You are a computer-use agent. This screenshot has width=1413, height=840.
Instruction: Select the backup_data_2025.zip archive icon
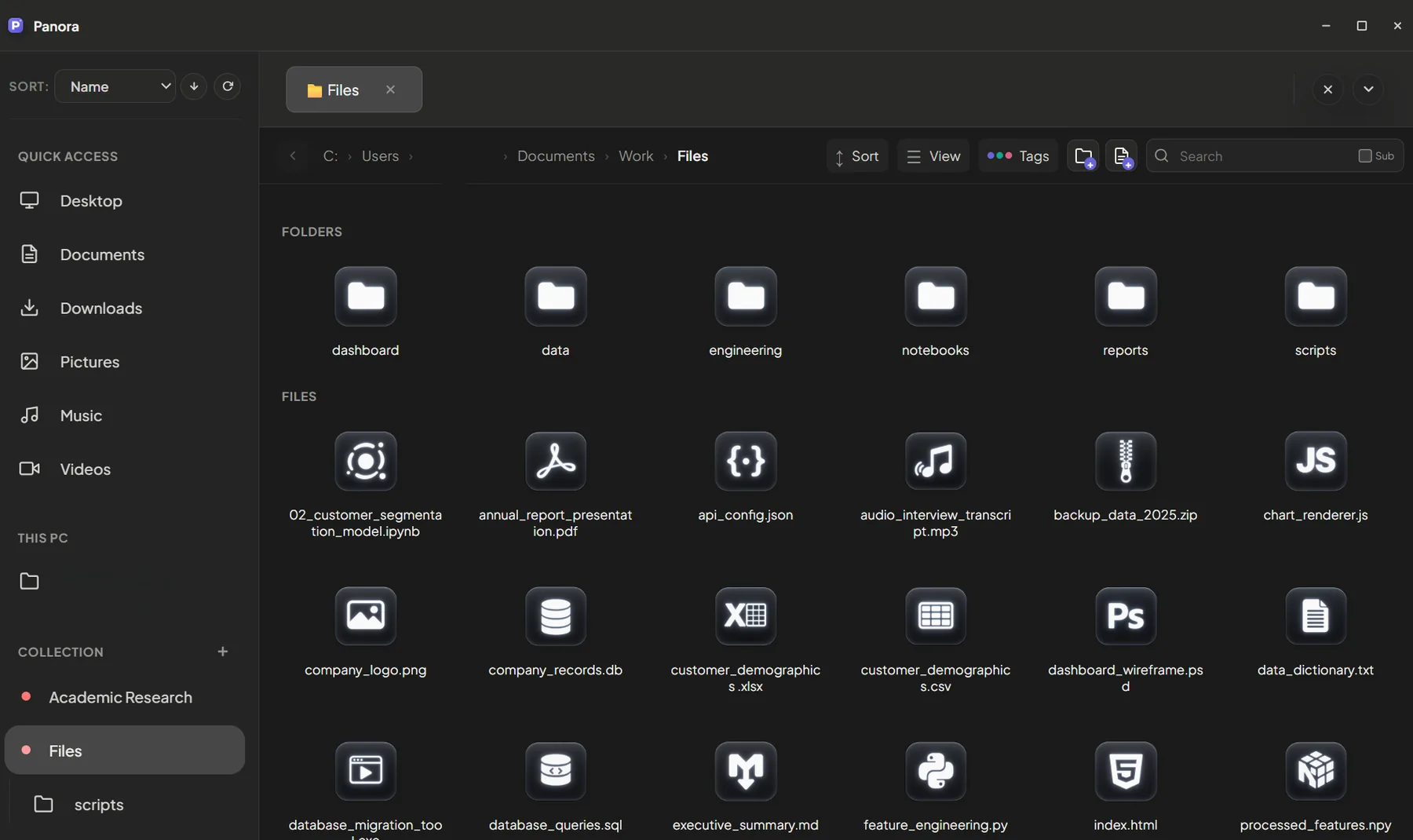tap(1126, 462)
